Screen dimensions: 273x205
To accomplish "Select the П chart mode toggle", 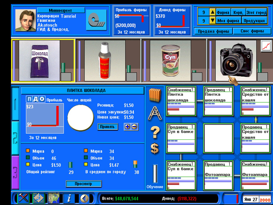I will coord(30,99).
